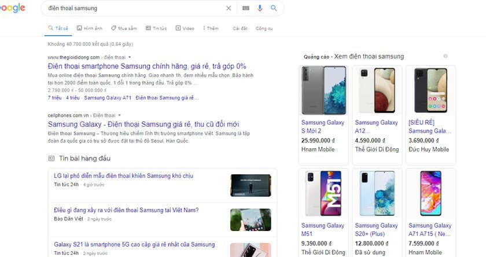Click the Samsung Galaxy M51 ad title
Viewport: 486px width, 257px height.
tap(323, 230)
